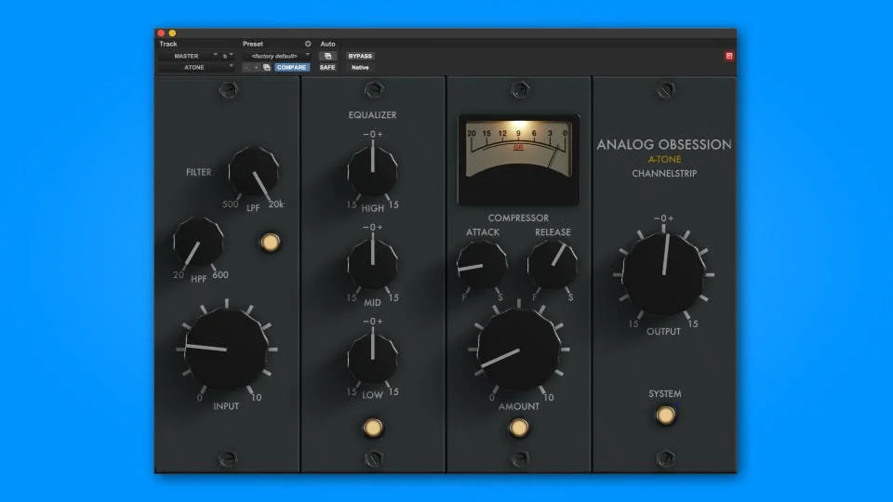Click the compressor RELEASE knob
This screenshot has height=502, width=893.
(553, 265)
